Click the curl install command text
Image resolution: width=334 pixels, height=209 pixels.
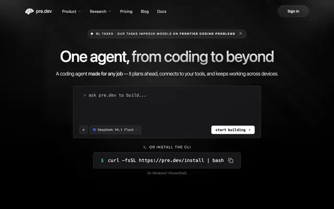pos(166,160)
